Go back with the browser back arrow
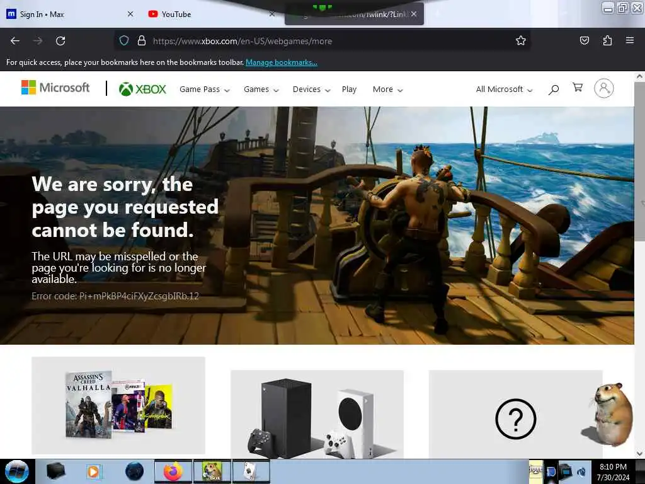 tap(15, 41)
